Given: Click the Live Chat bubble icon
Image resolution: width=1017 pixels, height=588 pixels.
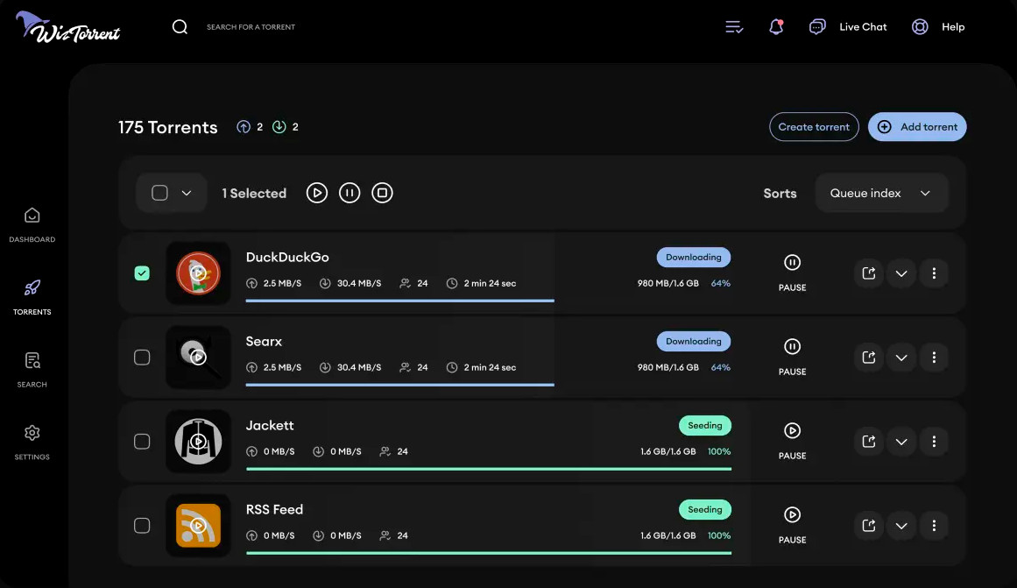Looking at the screenshot, I should [x=817, y=26].
